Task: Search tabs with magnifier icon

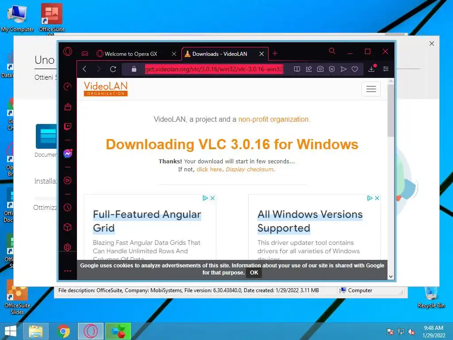Action: (x=332, y=51)
